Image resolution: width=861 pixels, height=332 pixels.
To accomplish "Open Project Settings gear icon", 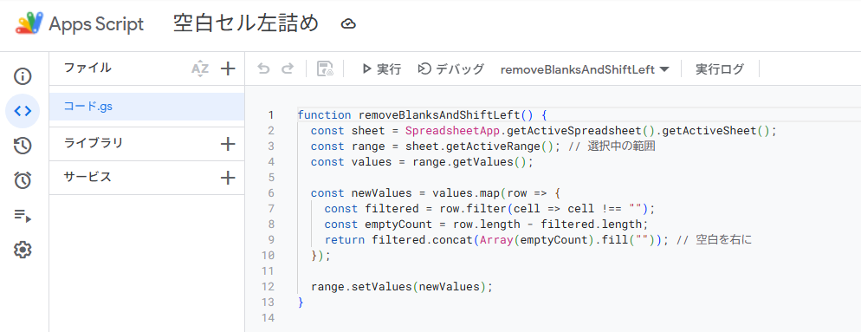I will pyautogui.click(x=23, y=251).
